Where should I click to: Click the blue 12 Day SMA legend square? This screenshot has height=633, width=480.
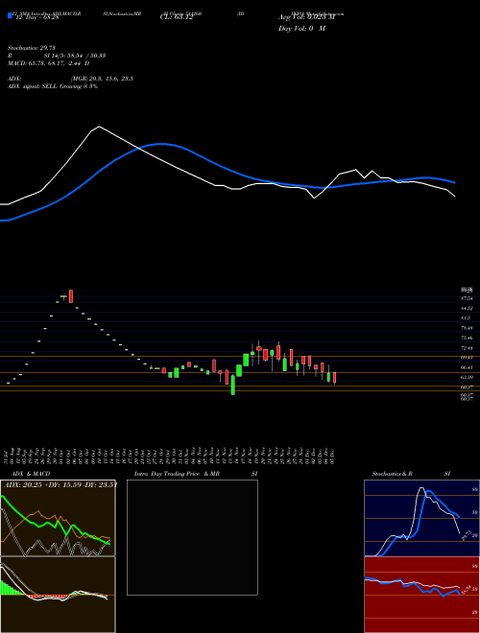point(10,15)
